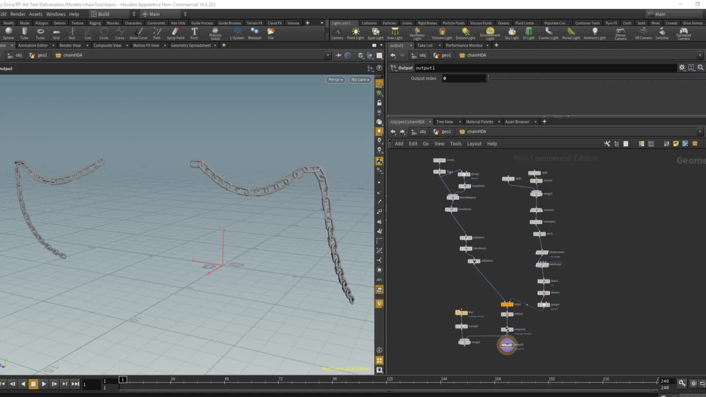Click the wrench customize icon in network editor
Viewport: 706px width, 397px height.
(607, 144)
